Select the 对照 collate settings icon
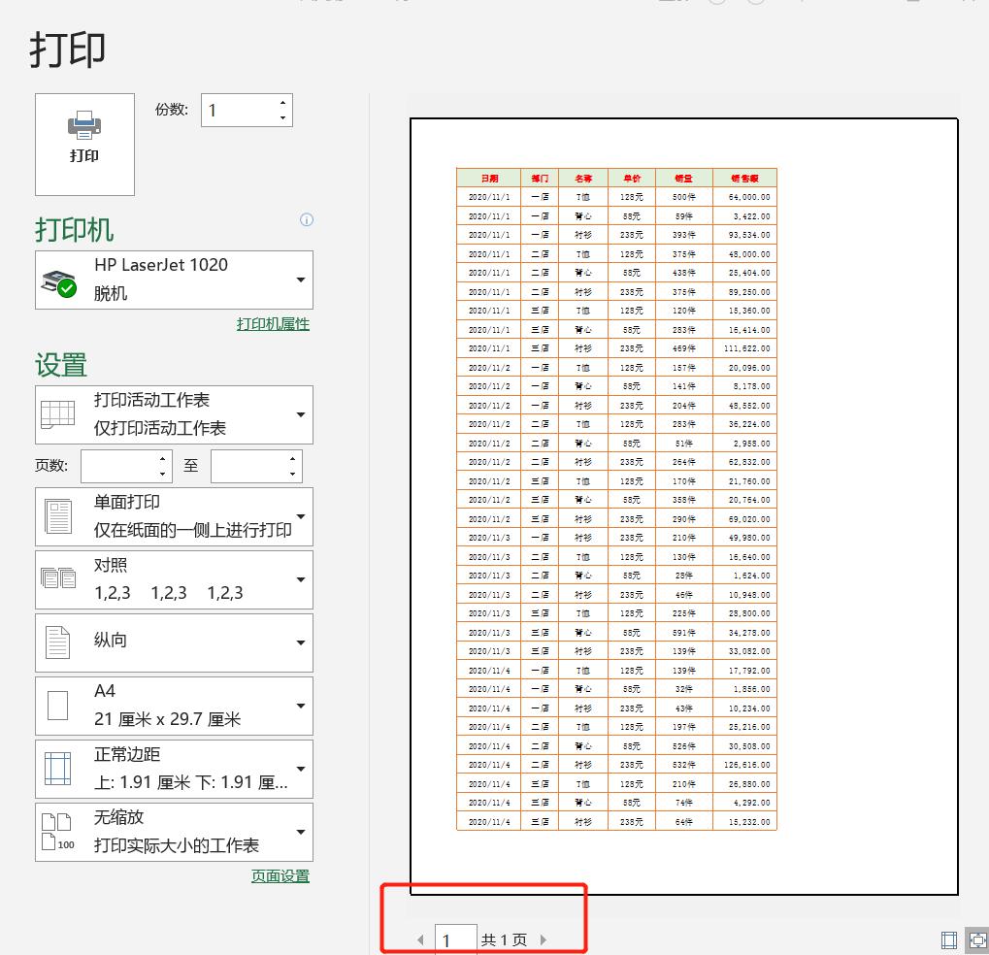Screen dimensions: 989x955 click(58, 578)
